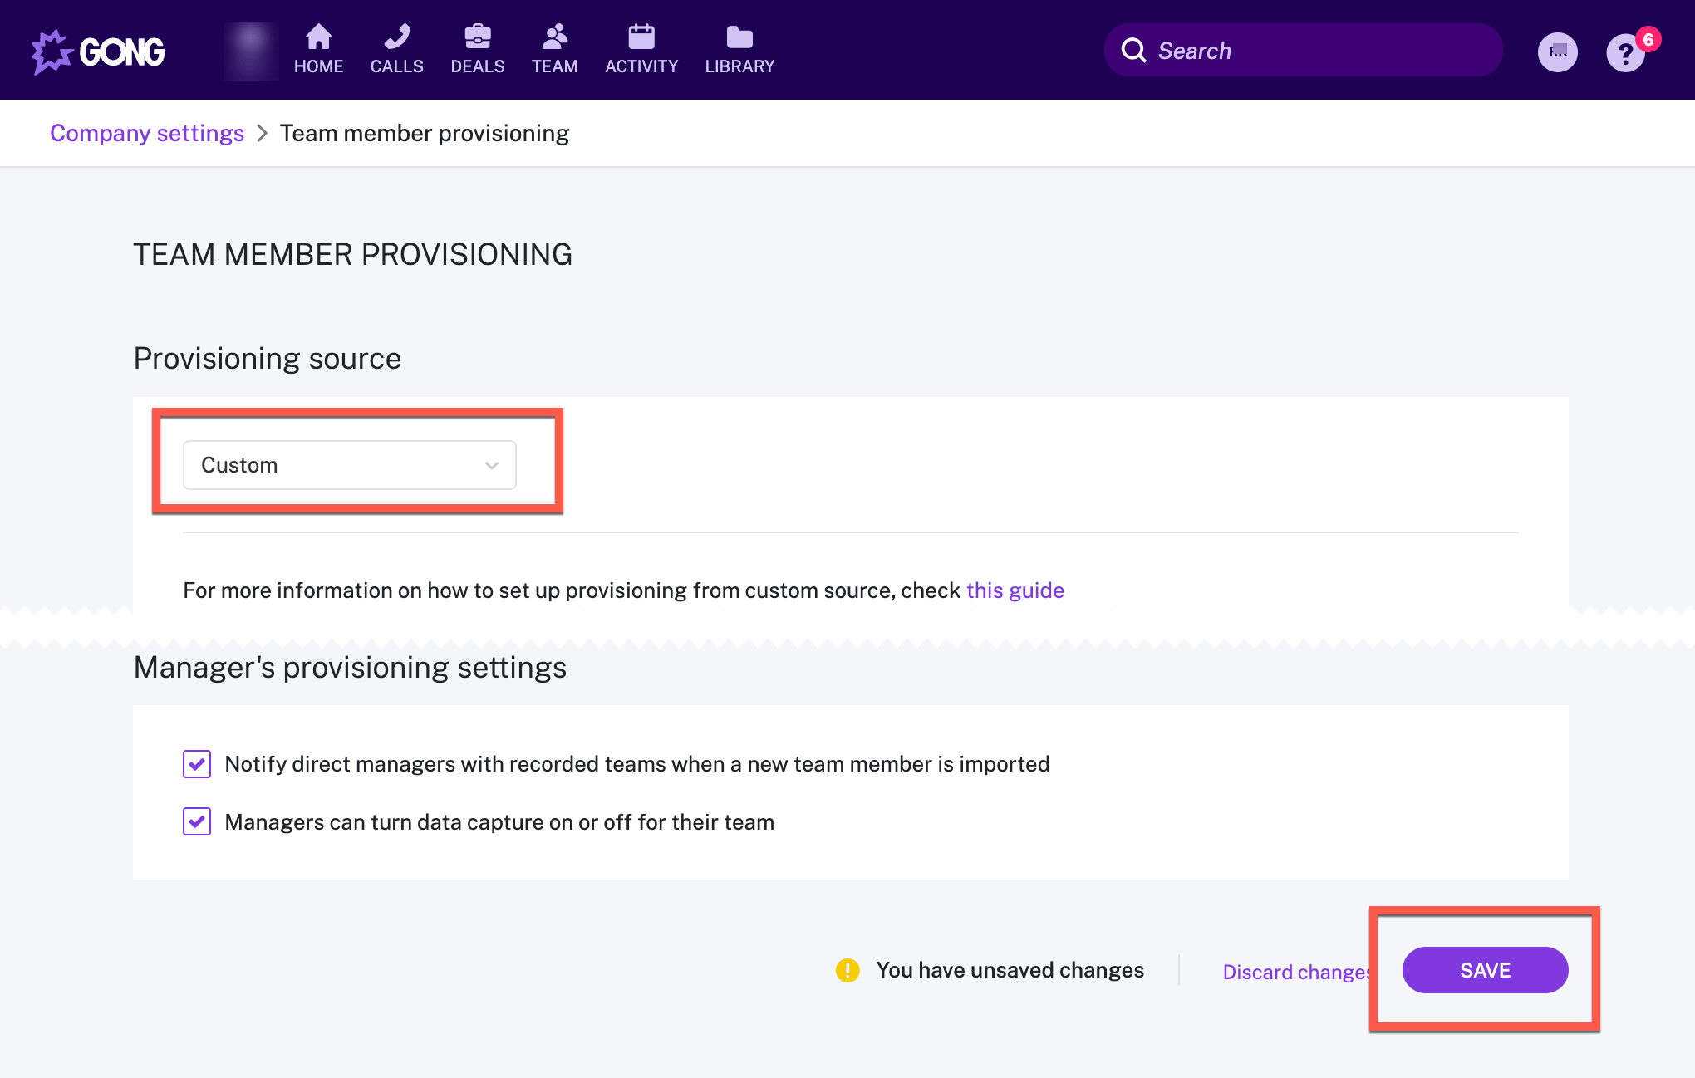Open the Team people icon
The image size is (1695, 1078).
click(554, 37)
